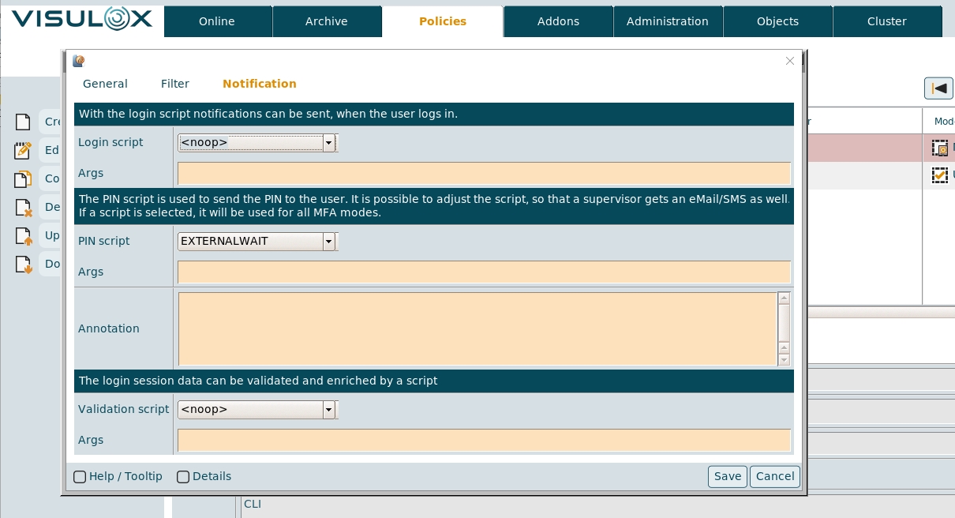The image size is (955, 518).
Task: Open the Administration menu tab
Action: (668, 21)
